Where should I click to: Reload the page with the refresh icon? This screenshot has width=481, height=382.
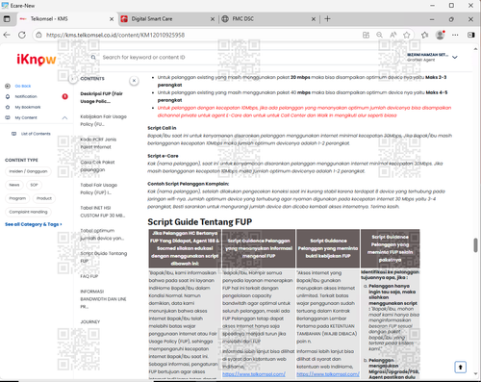22,35
